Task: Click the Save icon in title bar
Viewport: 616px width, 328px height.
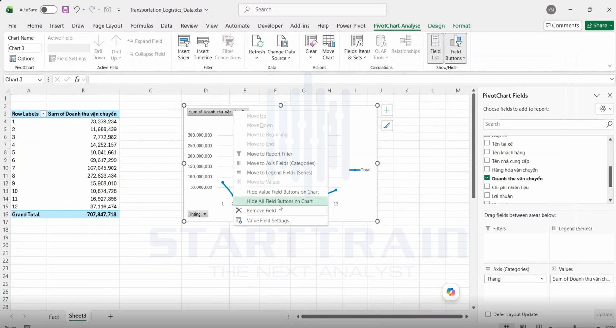Action: (x=65, y=10)
